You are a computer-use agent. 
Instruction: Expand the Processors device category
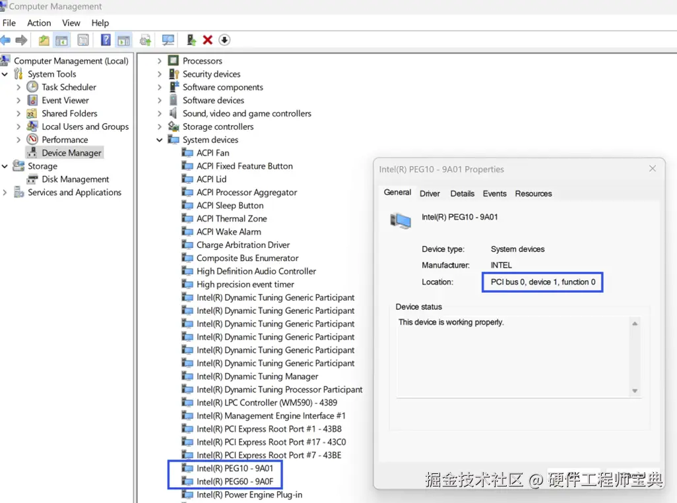[159, 61]
